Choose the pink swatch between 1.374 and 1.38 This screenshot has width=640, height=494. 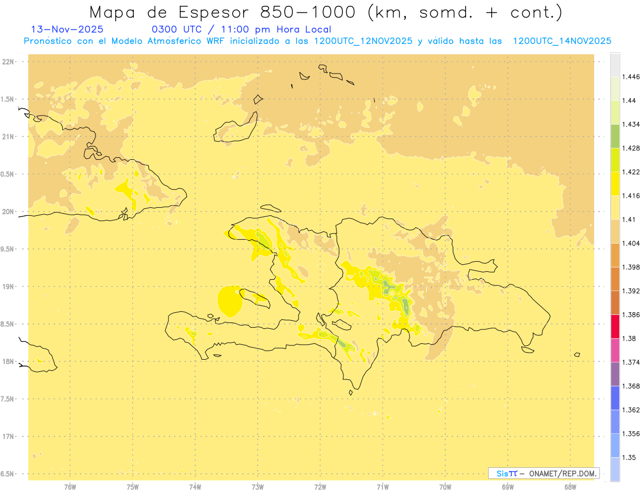pos(615,350)
